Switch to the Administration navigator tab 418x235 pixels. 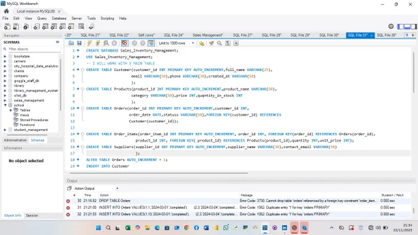click(15, 140)
